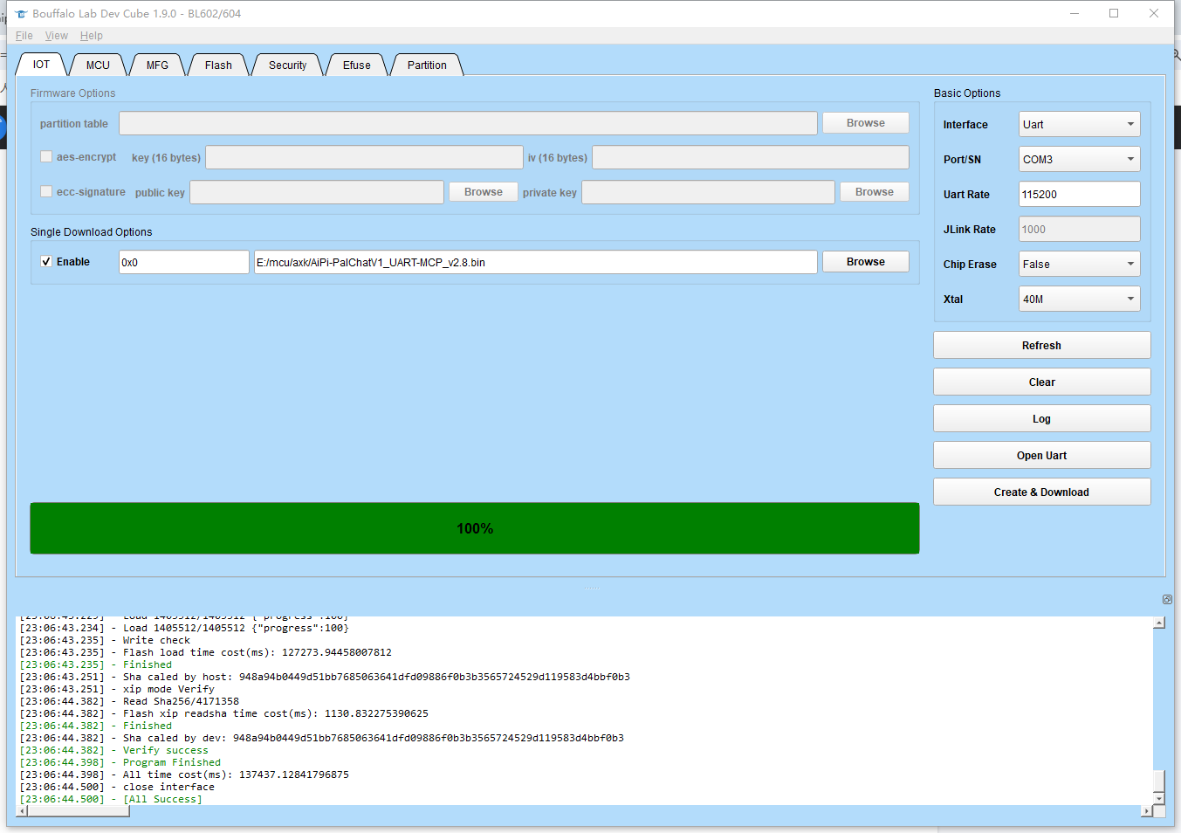Open the View menu
Screen dimensions: 1181x833
click(57, 36)
